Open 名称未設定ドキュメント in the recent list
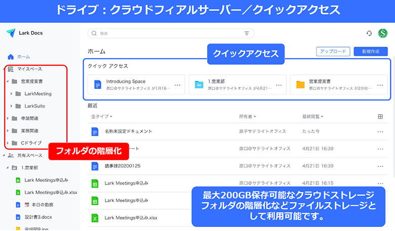Image resolution: width=395 pixels, height=231 pixels. point(128,131)
